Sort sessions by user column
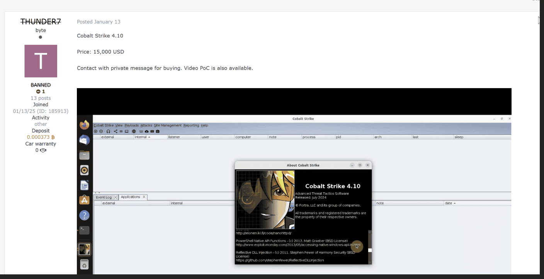 click(x=218, y=137)
